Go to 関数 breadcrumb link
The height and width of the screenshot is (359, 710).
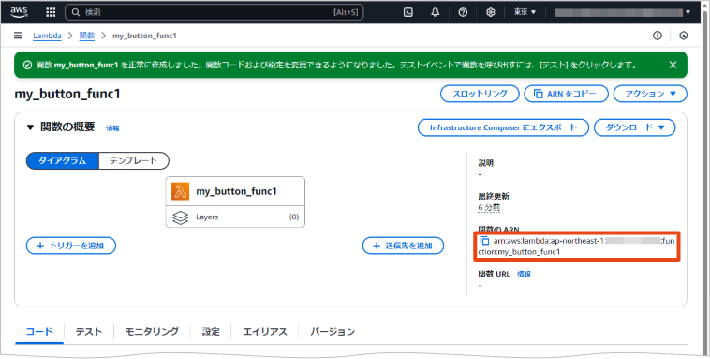[87, 36]
